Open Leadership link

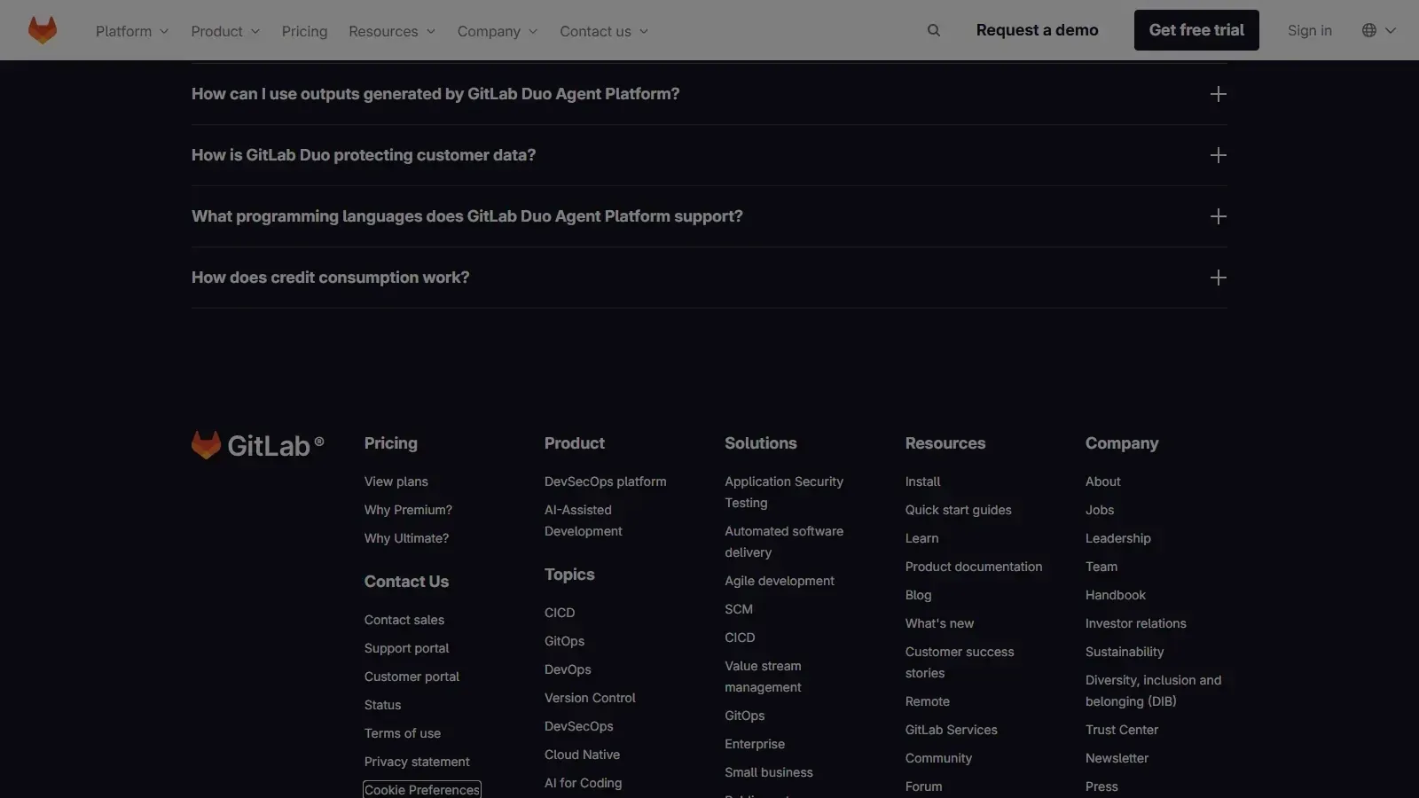(x=1117, y=538)
